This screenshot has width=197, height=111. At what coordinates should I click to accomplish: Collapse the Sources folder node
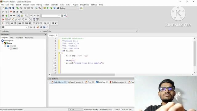pyautogui.click(x=5, y=46)
